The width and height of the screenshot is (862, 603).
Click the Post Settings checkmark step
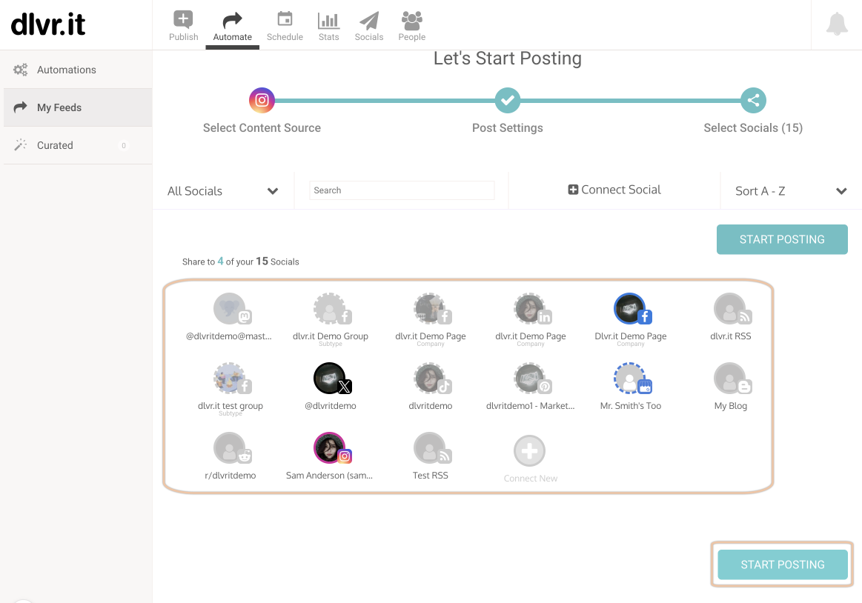click(508, 100)
